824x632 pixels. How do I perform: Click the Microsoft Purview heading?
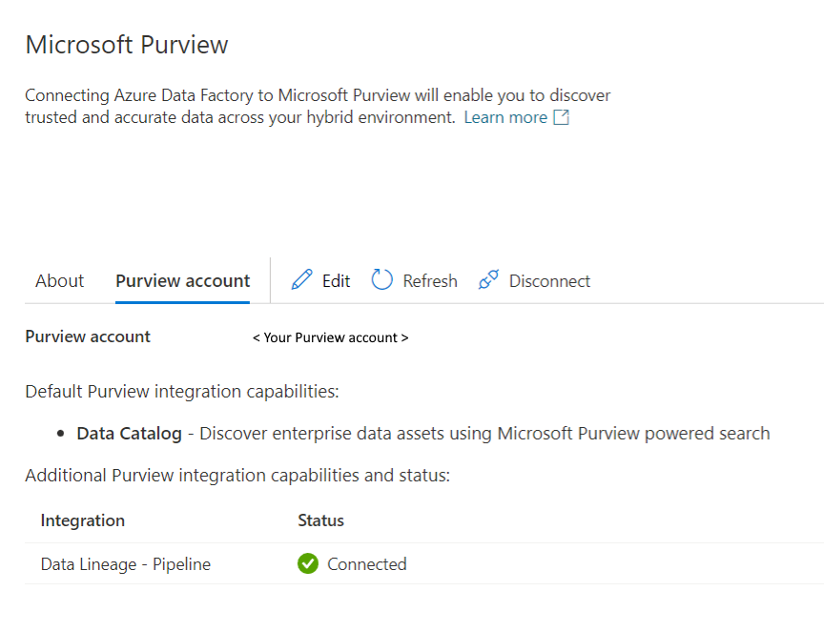pyautogui.click(x=127, y=45)
